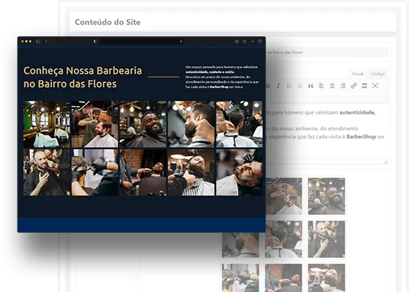Screen dimensions: 418x292
Task: Open the beard trimming with golden clipper photo
Action: [191, 125]
